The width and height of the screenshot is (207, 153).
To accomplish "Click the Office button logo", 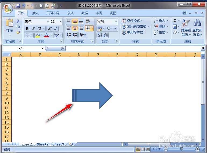I will pos(8,8).
